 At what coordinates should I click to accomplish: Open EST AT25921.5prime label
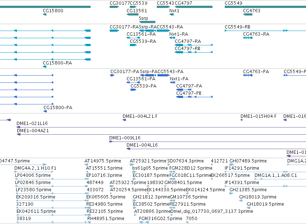[x=148, y=161]
